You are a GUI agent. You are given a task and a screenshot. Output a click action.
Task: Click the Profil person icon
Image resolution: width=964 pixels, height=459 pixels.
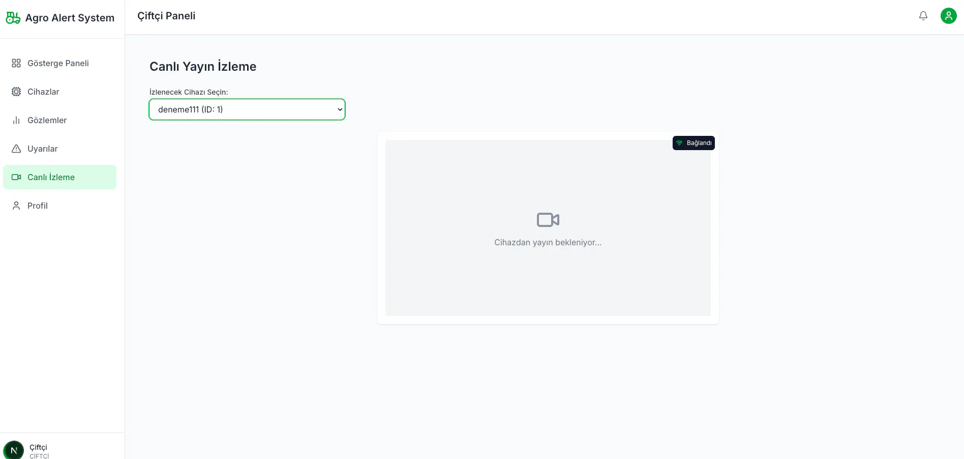click(16, 206)
